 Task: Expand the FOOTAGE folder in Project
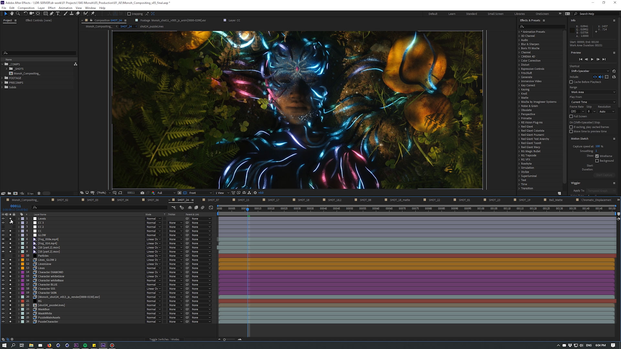tap(2, 78)
